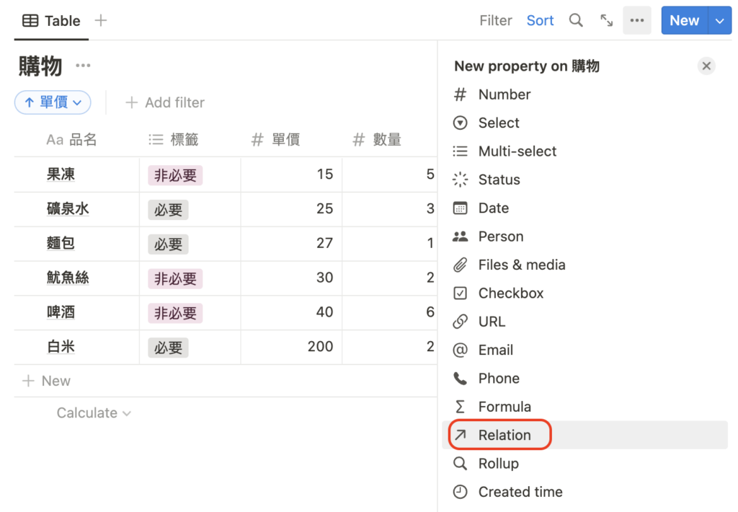Select the Person property type
Image resolution: width=738 pixels, height=512 pixels.
[500, 236]
